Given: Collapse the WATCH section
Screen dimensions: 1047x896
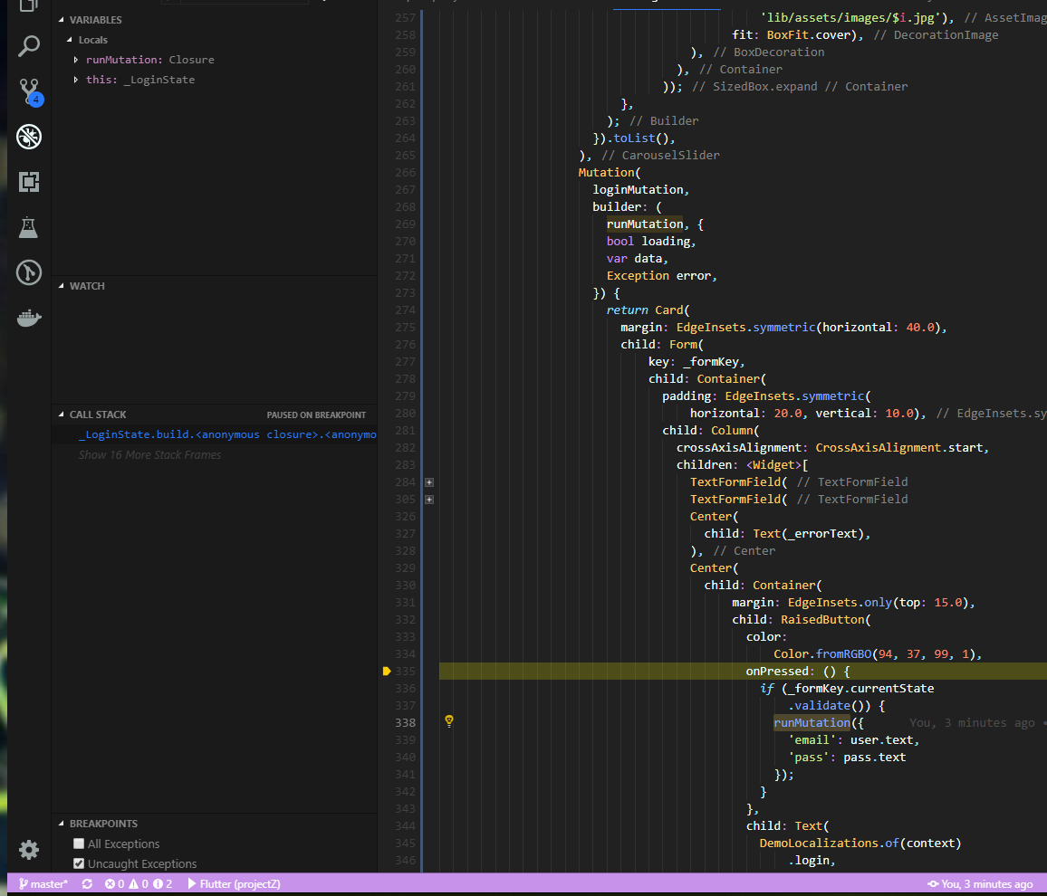Looking at the screenshot, I should (62, 286).
